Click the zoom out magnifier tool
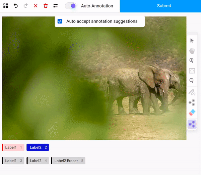This screenshot has width=201, height=175. pos(192,81)
